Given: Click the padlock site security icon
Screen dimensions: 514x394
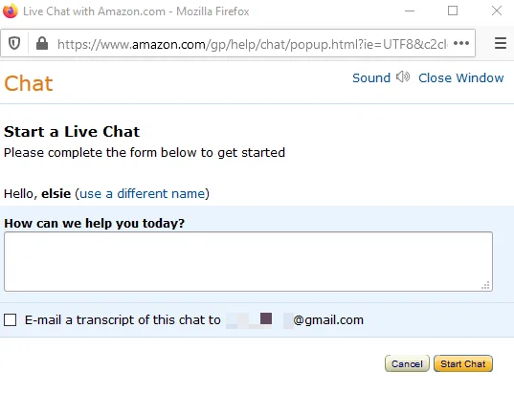Looking at the screenshot, I should (42, 43).
